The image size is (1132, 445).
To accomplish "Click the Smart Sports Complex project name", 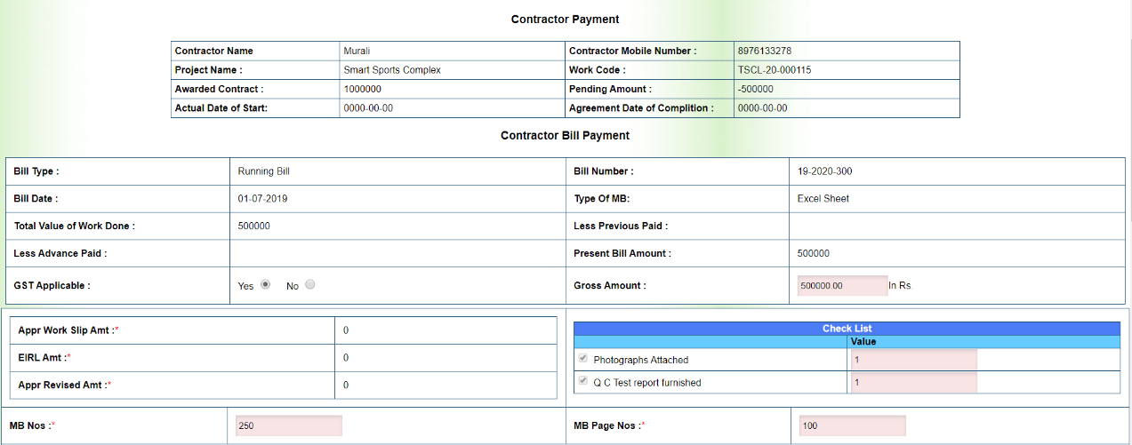I will (x=391, y=70).
